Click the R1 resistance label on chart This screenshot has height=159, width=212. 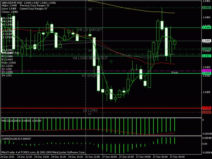[x=90, y=51]
